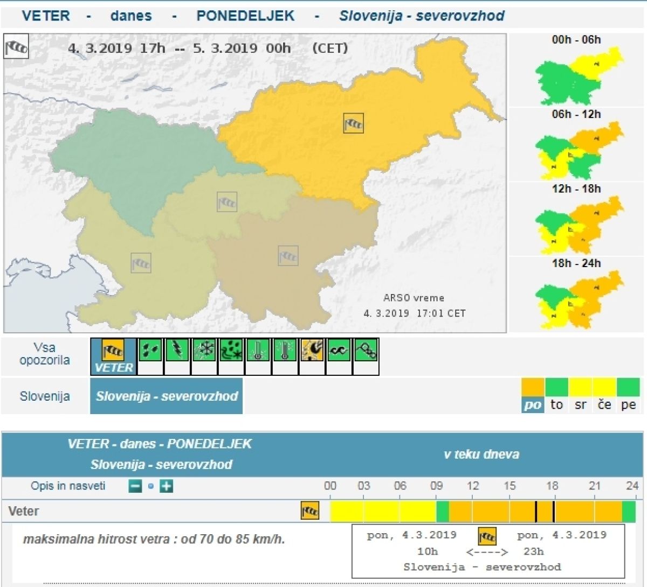Select the 'pe' day tab
The height and width of the screenshot is (587, 647).
coord(628,404)
